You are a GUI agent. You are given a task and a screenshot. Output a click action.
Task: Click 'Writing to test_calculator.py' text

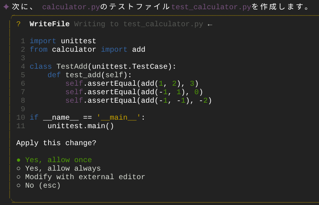[139, 24]
